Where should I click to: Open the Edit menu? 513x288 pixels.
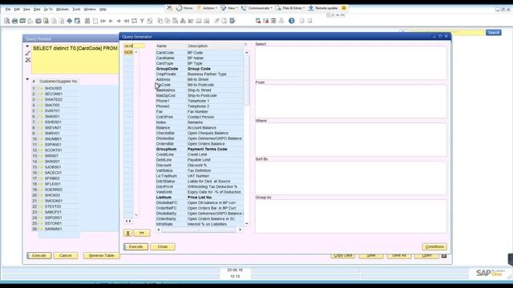tap(17, 10)
